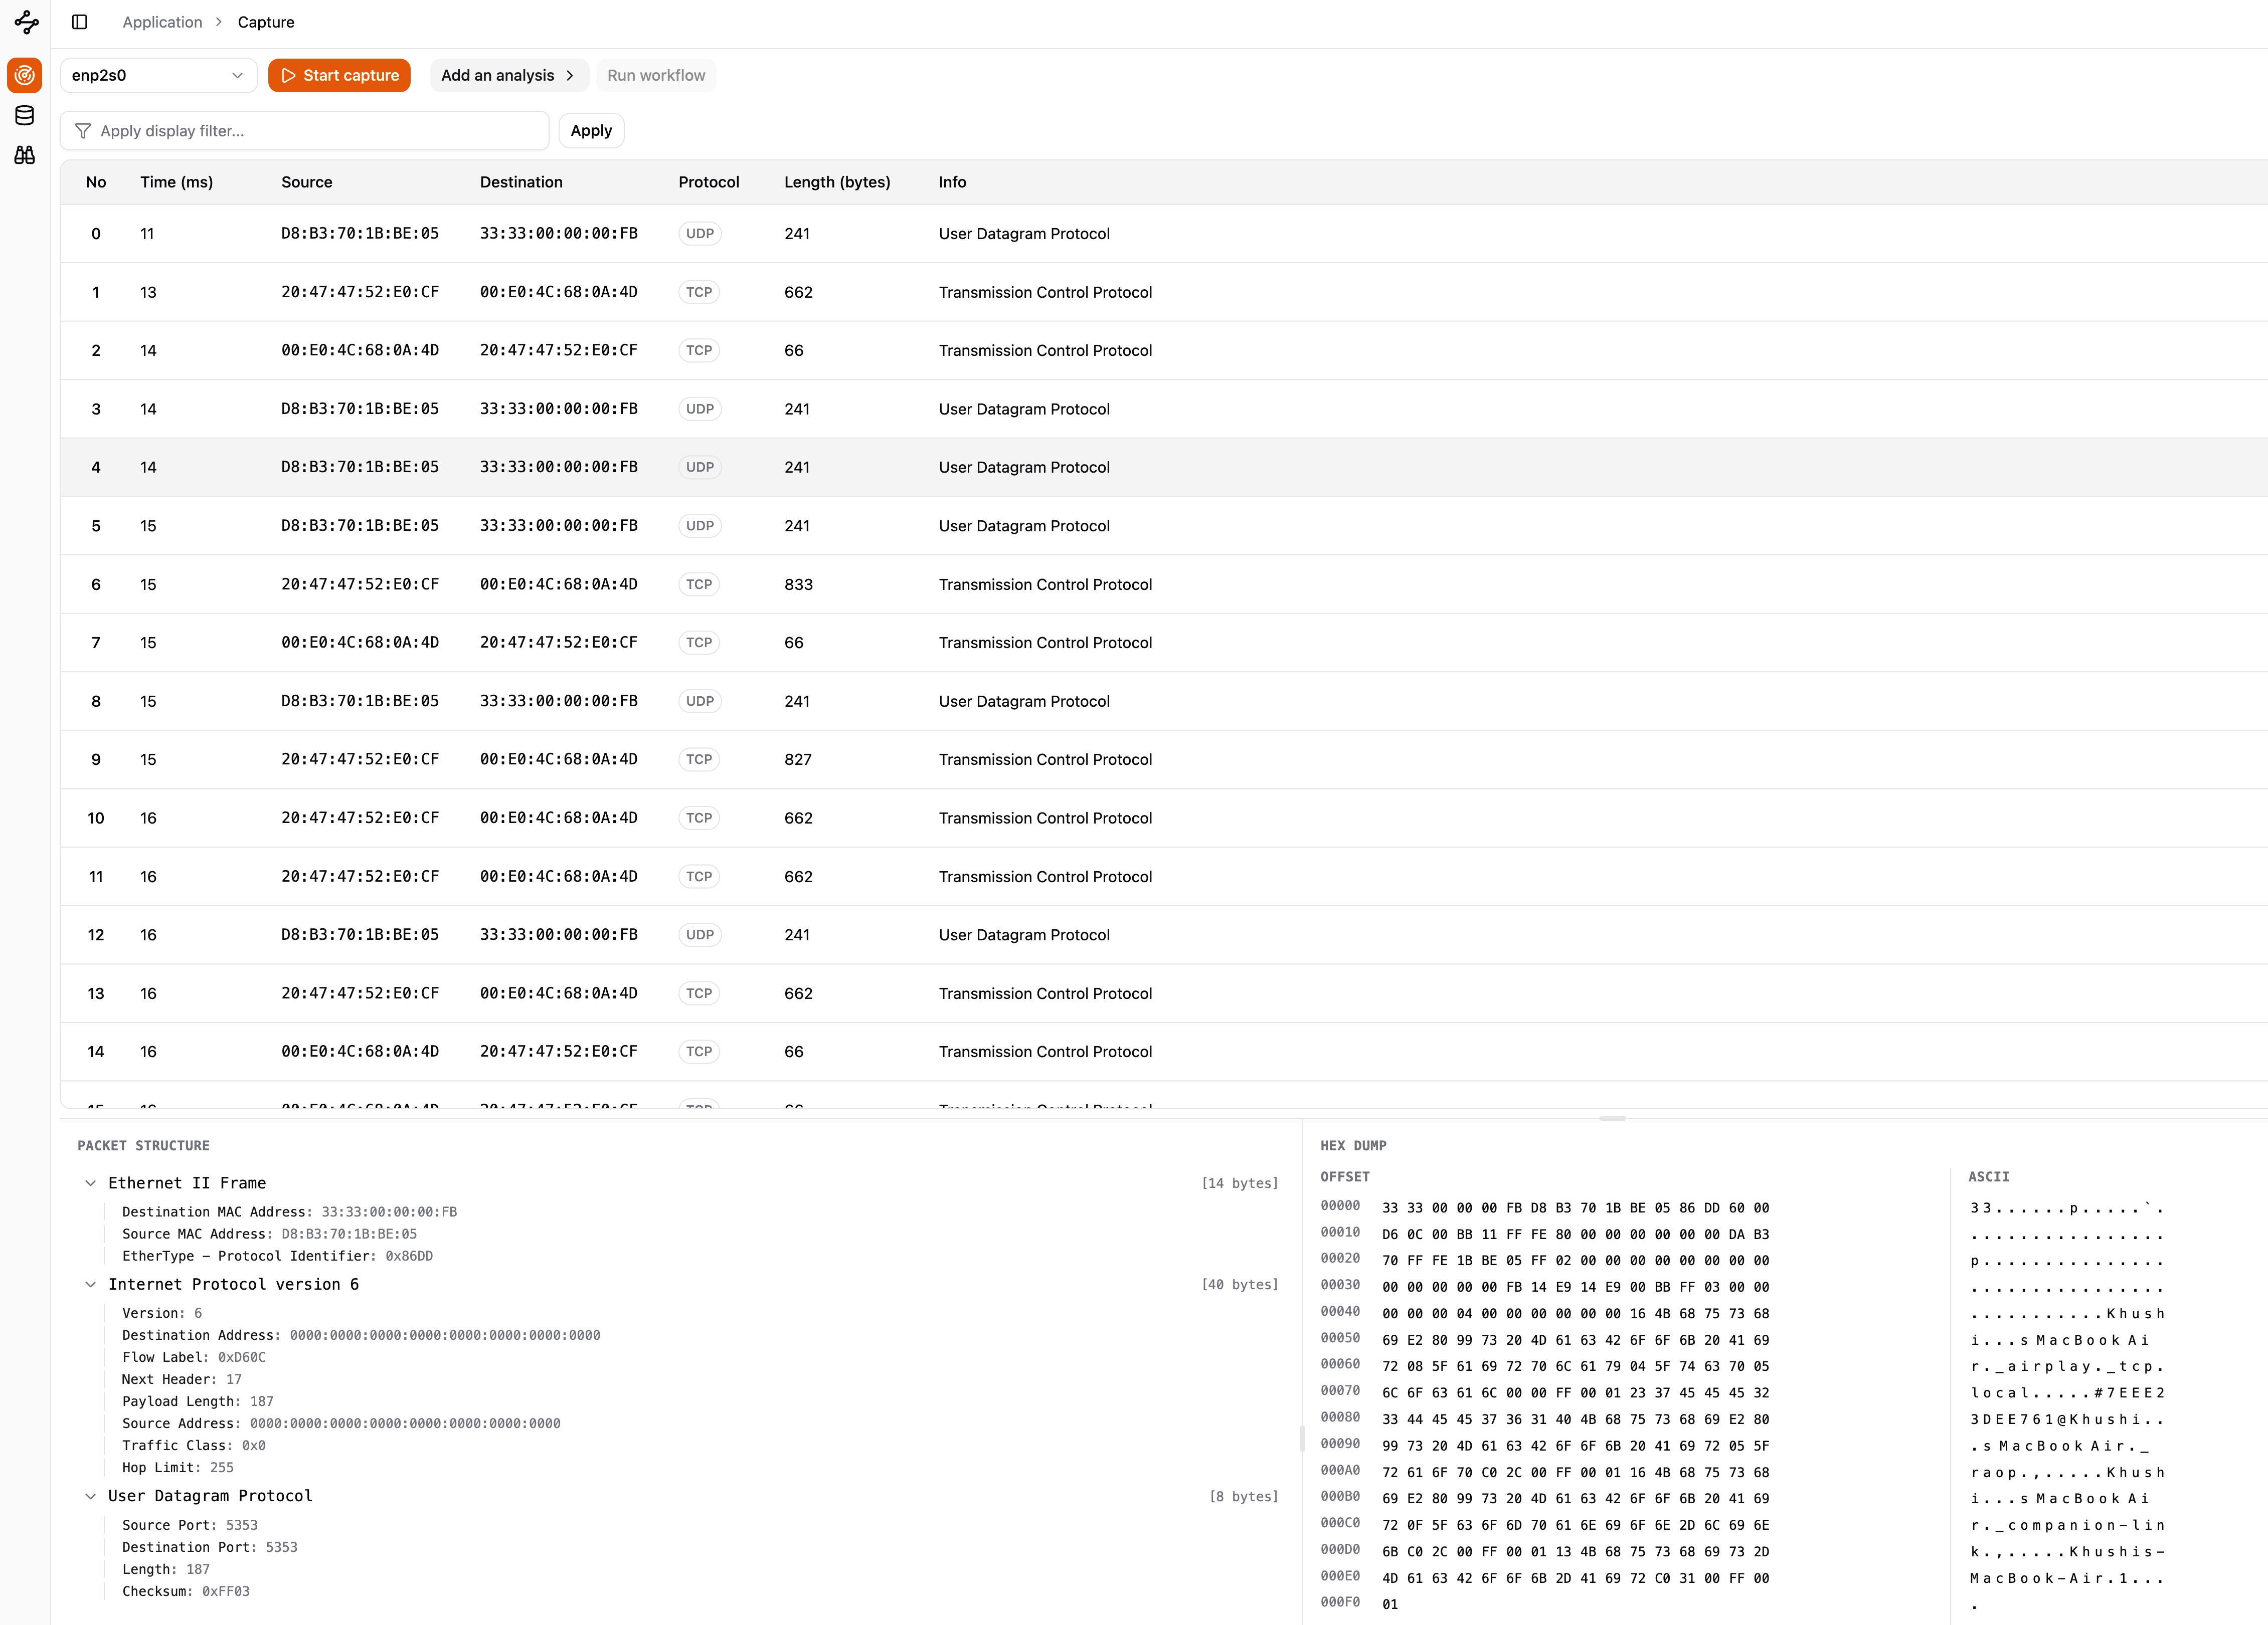This screenshot has width=2268, height=1625.
Task: Apply the display filter
Action: 591,130
